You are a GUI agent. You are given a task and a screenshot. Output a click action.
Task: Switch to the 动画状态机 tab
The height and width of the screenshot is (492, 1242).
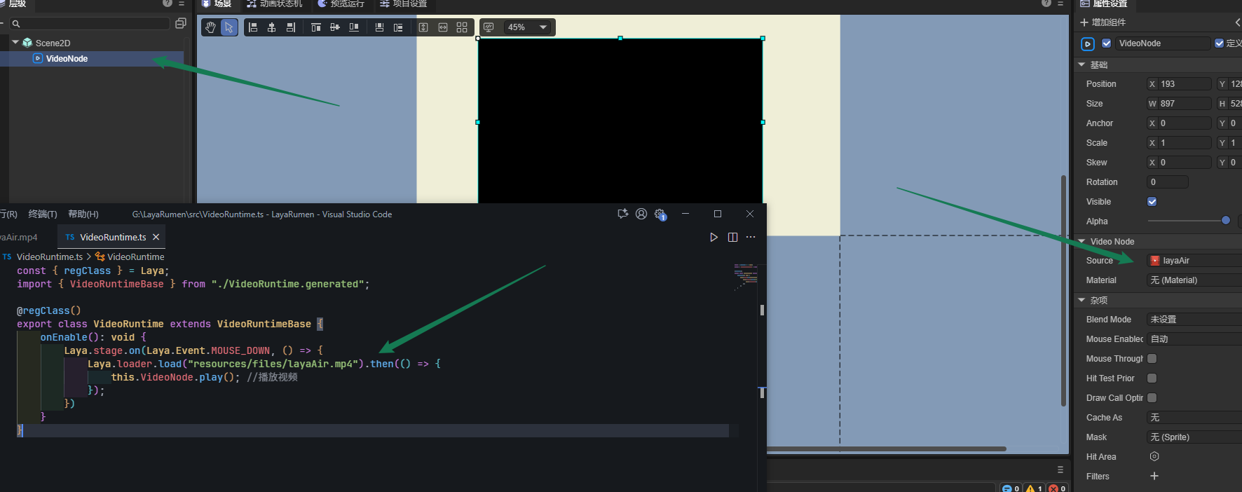[274, 4]
